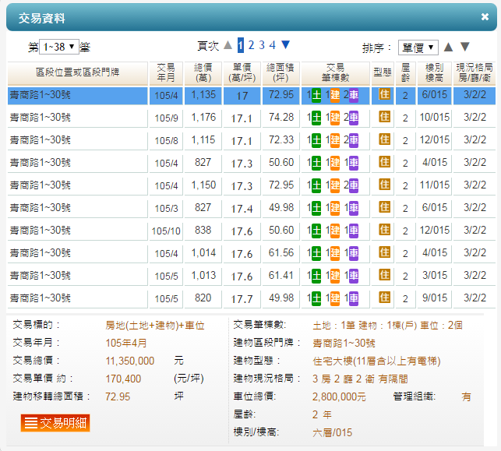Jump to page 2 of results
Viewport: 501px width, 451px height.
pos(252,45)
